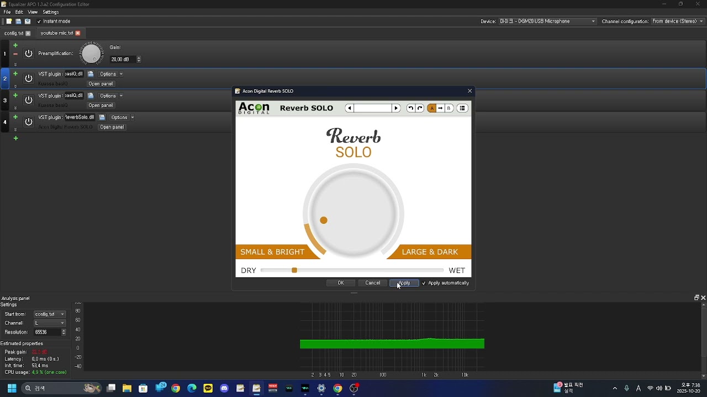Open Windows Start menu
The width and height of the screenshot is (707, 397).
12,388
